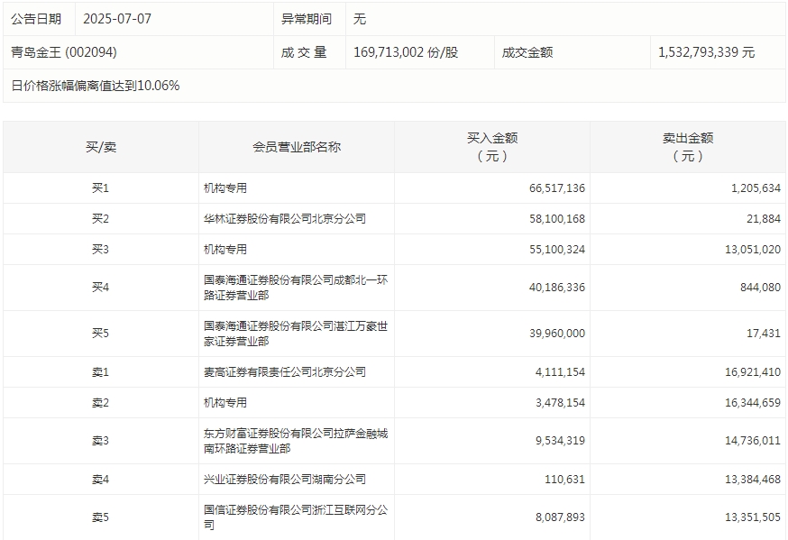Click the 买/卖 column header
This screenshot has width=788, height=540.
point(101,147)
